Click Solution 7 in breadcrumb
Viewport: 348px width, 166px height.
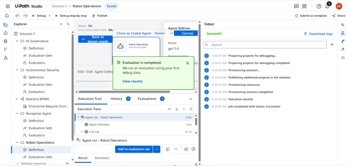60,6
